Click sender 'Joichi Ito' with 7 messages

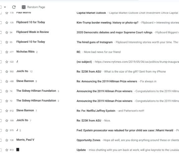tap(22, 120)
